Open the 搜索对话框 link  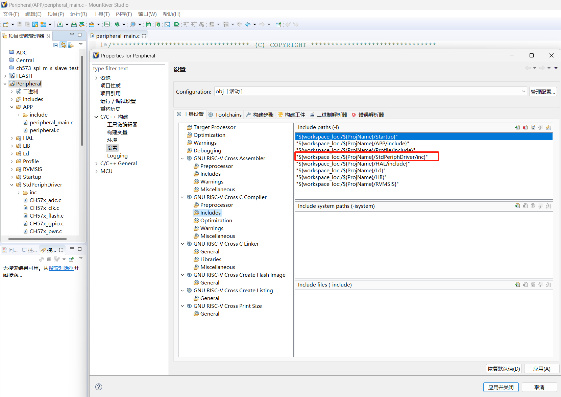pos(61,268)
